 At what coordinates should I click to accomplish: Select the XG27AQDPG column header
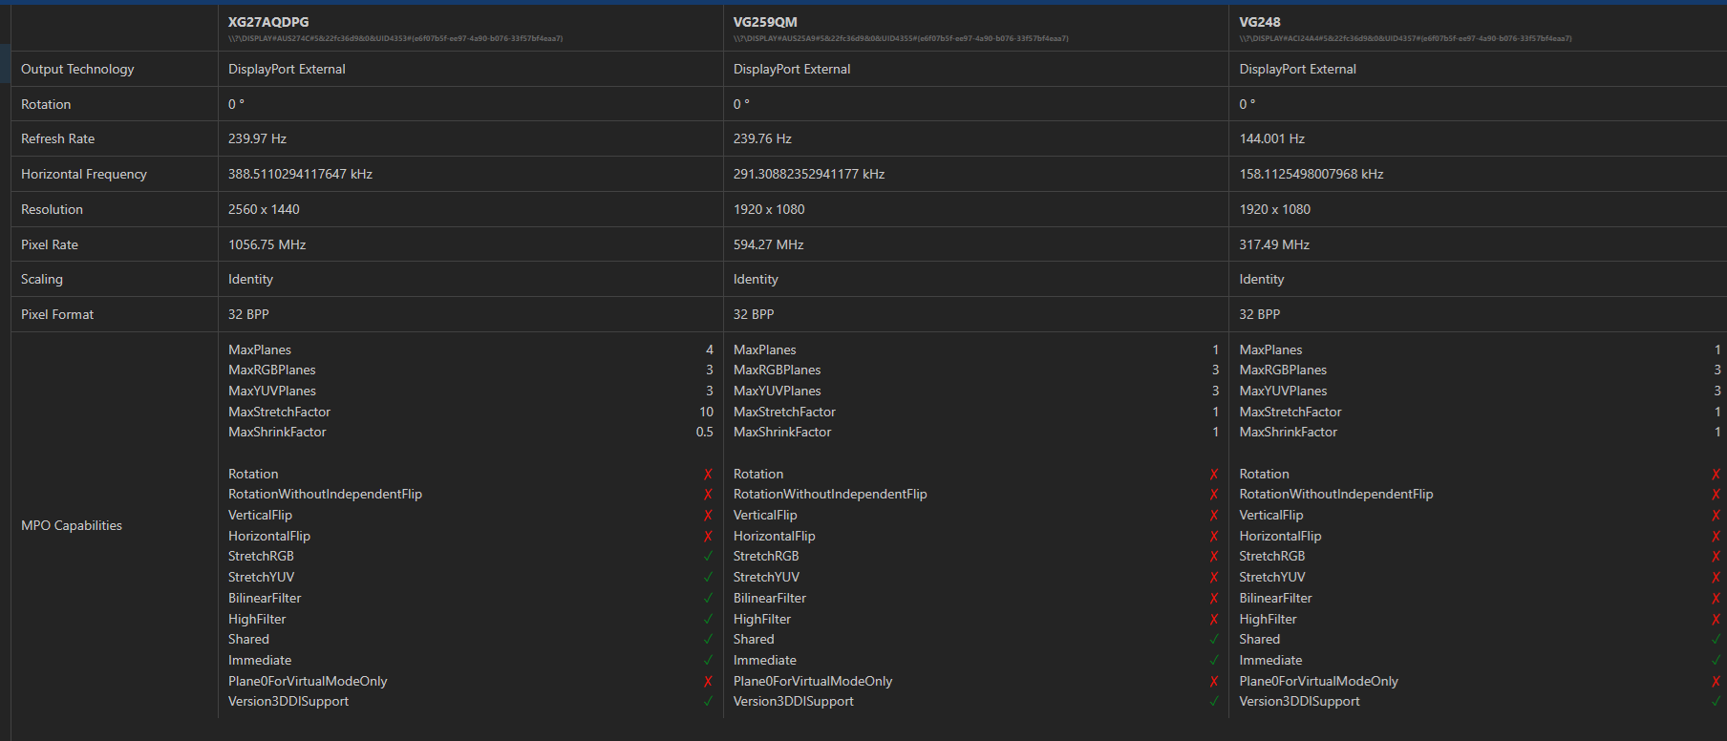pos(268,22)
